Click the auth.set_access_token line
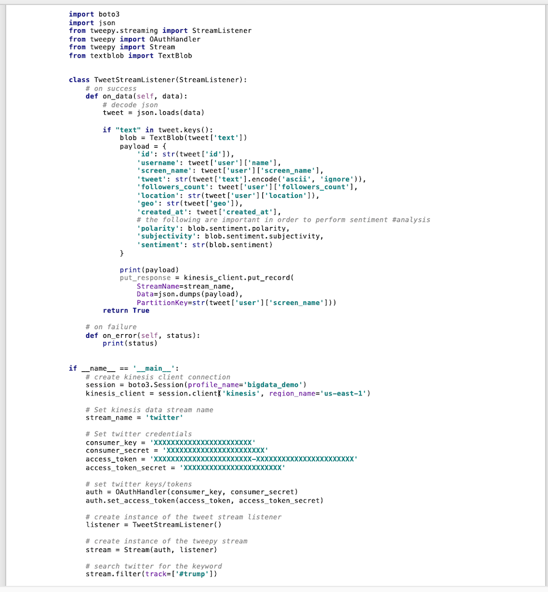548x592 pixels. [x=205, y=501]
